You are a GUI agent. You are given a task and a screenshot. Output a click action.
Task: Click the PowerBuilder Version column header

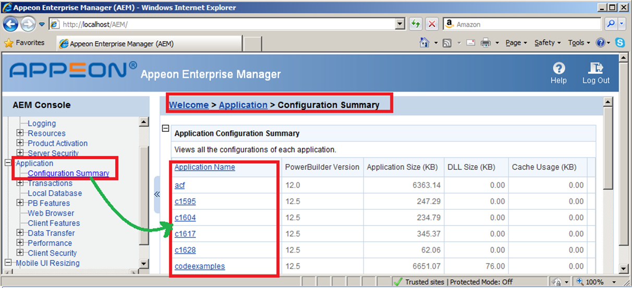tap(322, 167)
